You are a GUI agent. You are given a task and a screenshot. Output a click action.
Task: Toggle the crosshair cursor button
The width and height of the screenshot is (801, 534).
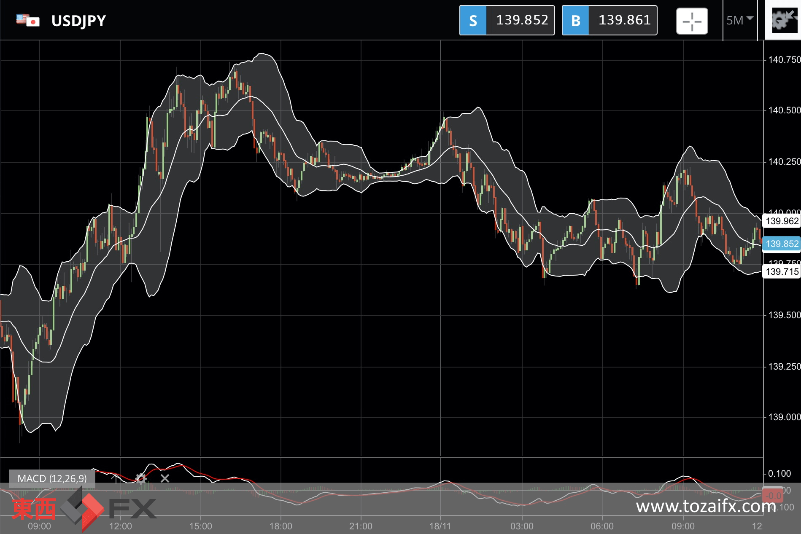[692, 21]
